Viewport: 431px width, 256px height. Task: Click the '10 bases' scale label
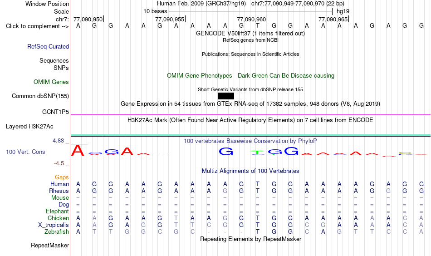(x=155, y=11)
